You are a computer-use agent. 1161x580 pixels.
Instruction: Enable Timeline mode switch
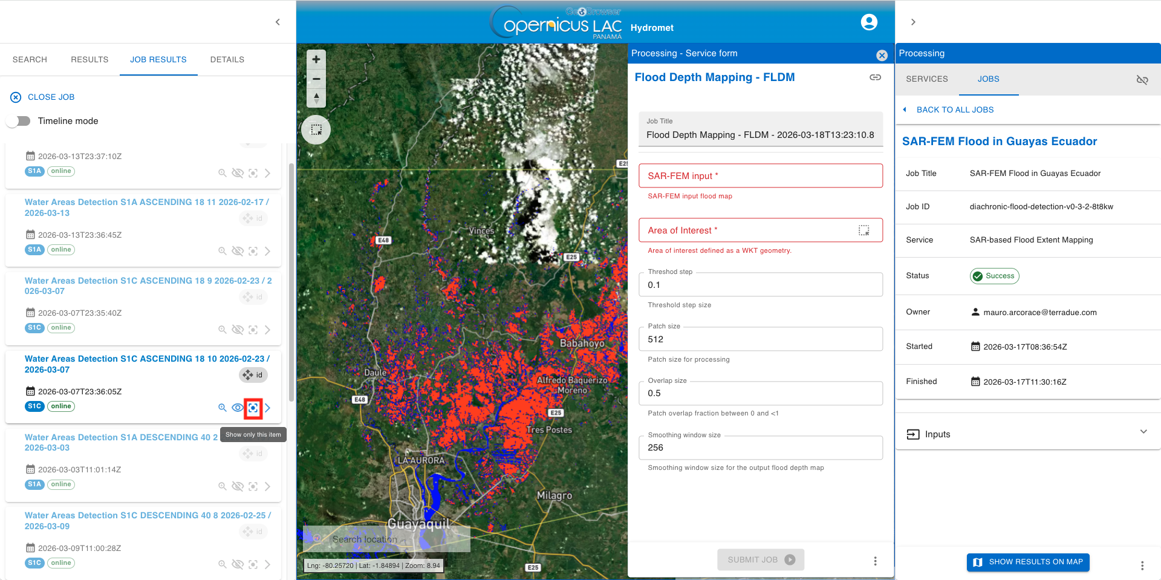(19, 121)
